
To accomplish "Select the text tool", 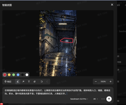I will [29, 82].
